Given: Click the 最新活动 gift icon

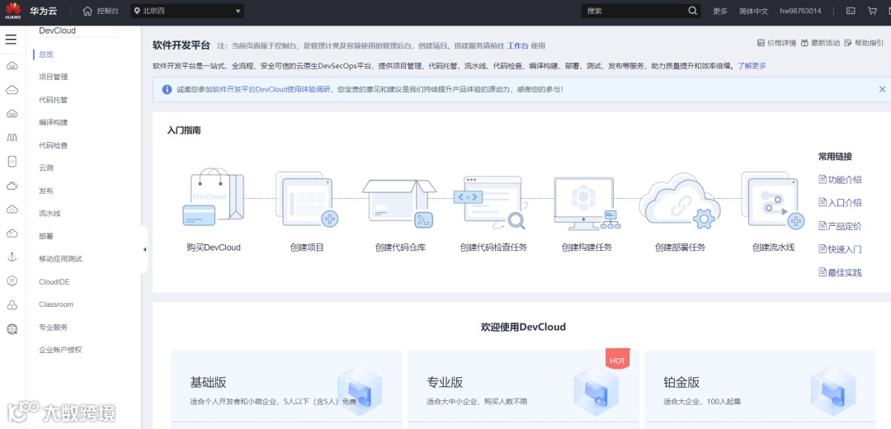Looking at the screenshot, I should click(804, 43).
